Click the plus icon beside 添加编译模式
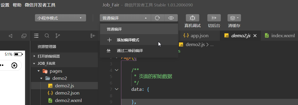 tap(109, 40)
